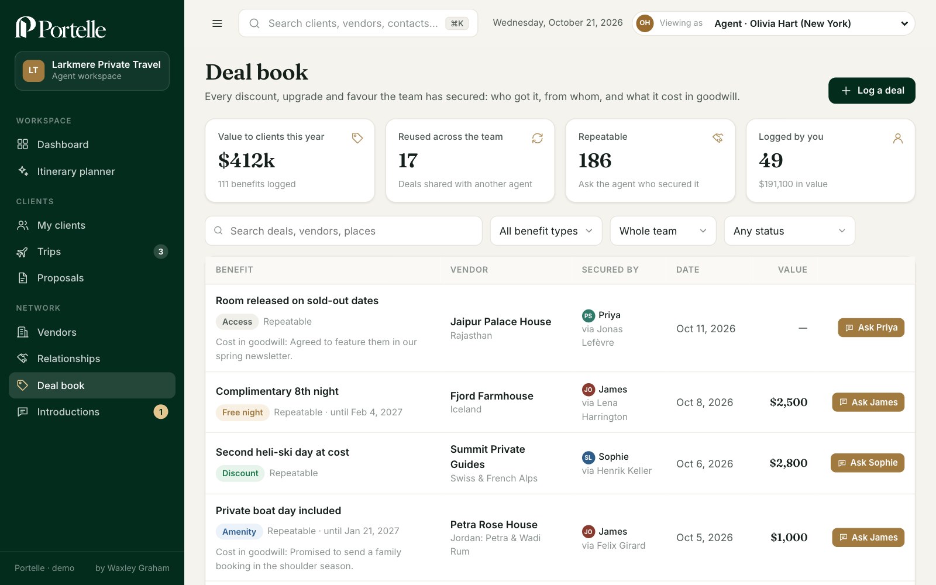Toggle the hamburger menu icon
The image size is (936, 585).
coord(217,23)
